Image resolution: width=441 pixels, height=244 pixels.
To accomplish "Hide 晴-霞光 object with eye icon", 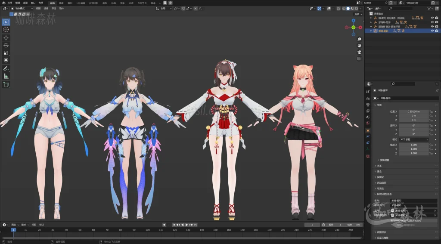I will (x=432, y=18).
